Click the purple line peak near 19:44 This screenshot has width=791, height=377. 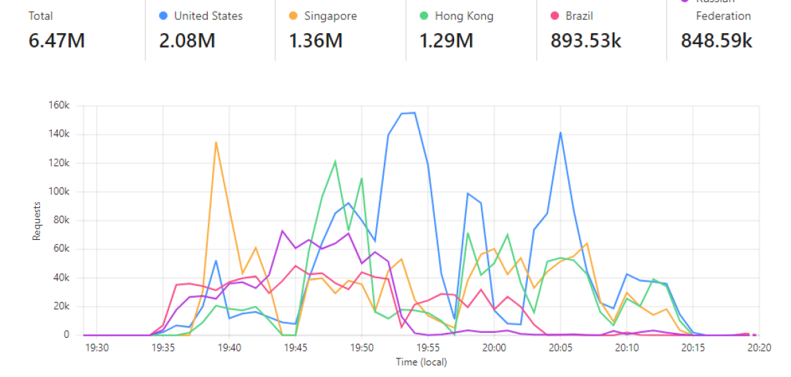click(x=282, y=231)
